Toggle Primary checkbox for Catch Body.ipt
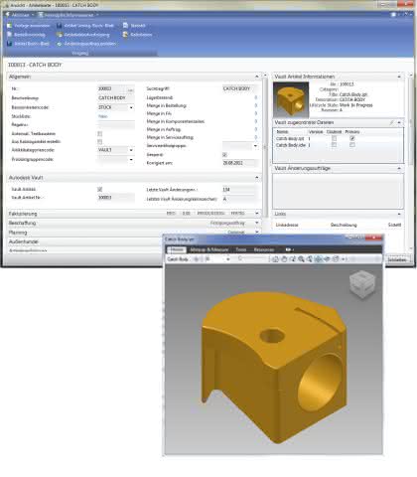This screenshot has height=477, width=417. point(352,138)
